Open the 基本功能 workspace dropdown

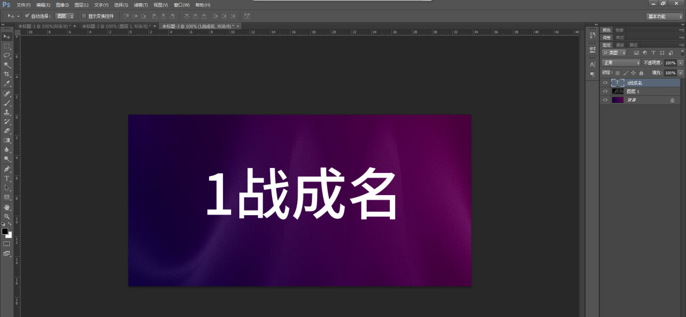[x=665, y=16]
